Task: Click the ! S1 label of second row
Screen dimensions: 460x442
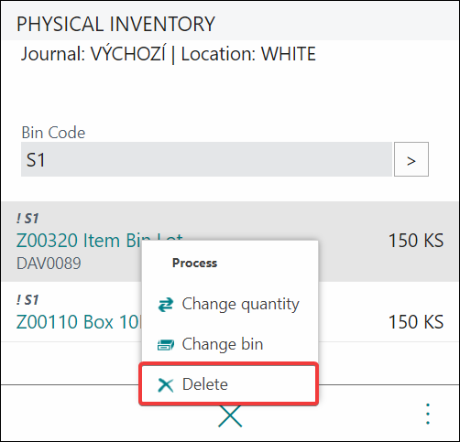Action: pyautogui.click(x=27, y=300)
